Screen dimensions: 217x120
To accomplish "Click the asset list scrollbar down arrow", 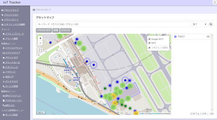I will click(x=212, y=110).
